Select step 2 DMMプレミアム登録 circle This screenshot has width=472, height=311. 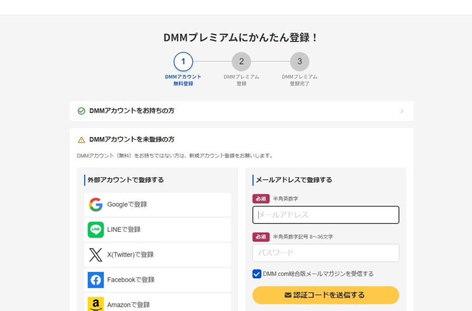point(242,61)
